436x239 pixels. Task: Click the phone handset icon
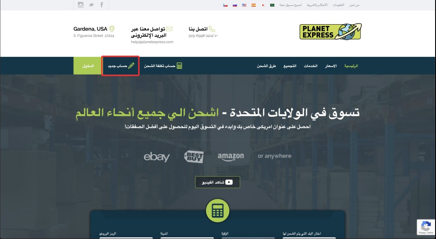click(212, 29)
